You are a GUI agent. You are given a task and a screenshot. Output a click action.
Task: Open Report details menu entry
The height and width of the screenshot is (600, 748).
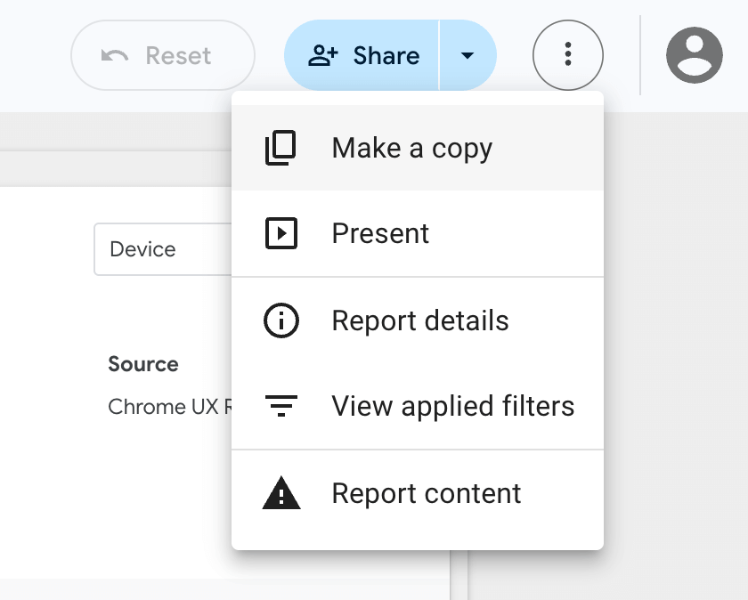tap(420, 320)
